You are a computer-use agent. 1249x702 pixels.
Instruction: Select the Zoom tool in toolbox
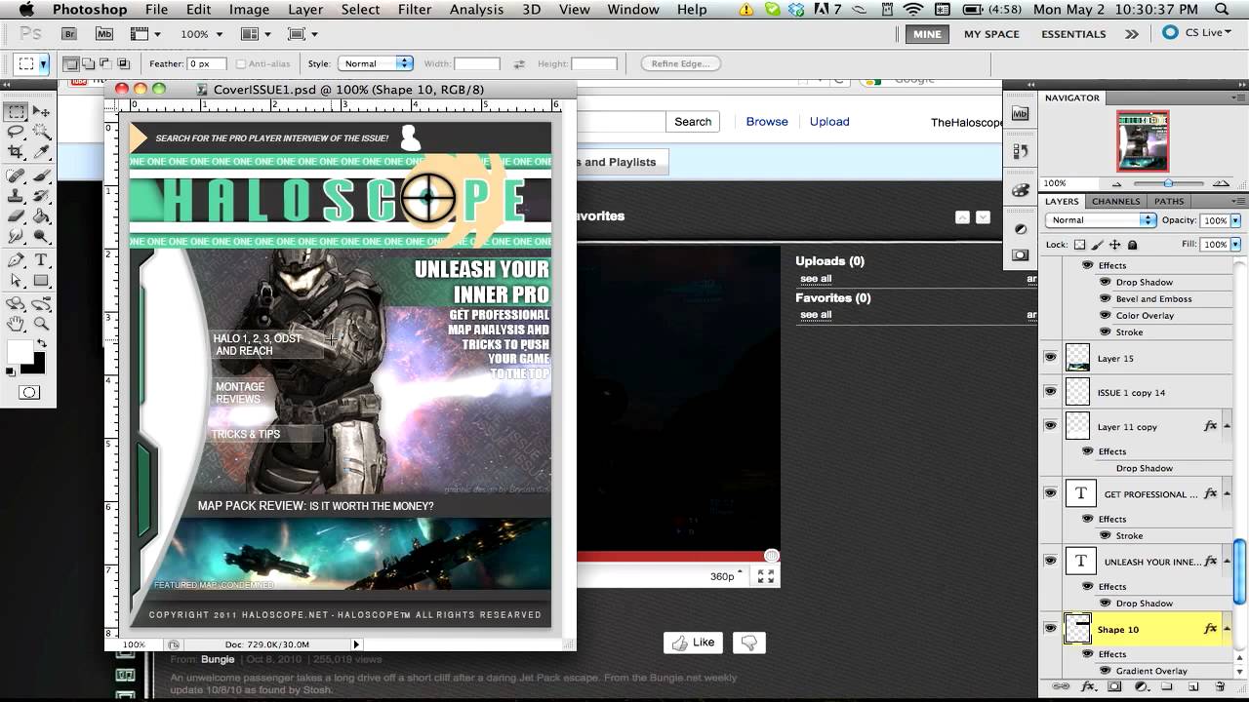[42, 324]
